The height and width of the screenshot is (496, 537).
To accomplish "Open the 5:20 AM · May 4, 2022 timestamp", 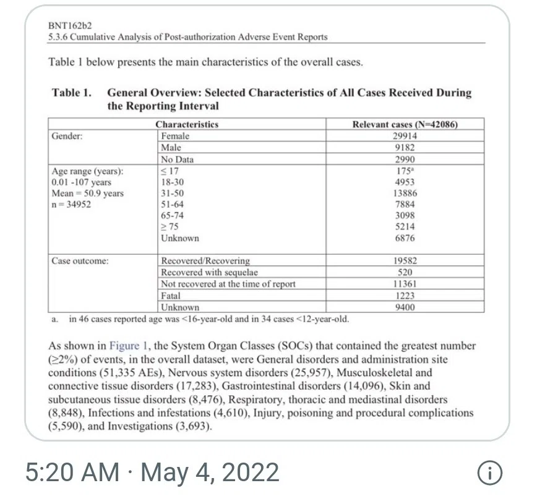I will pos(152,472).
